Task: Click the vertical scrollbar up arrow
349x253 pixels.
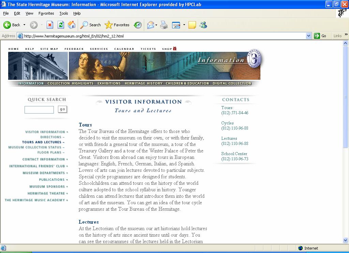Action: [x=346, y=43]
